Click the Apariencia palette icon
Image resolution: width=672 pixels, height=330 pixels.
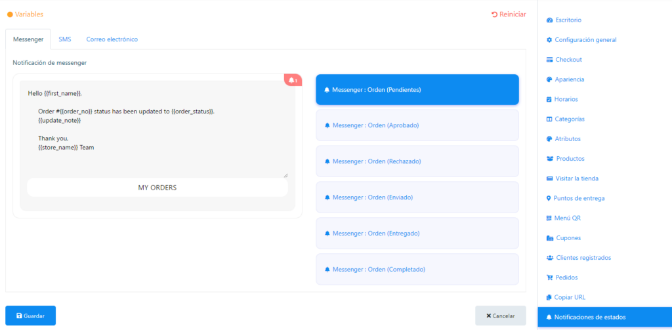549,80
